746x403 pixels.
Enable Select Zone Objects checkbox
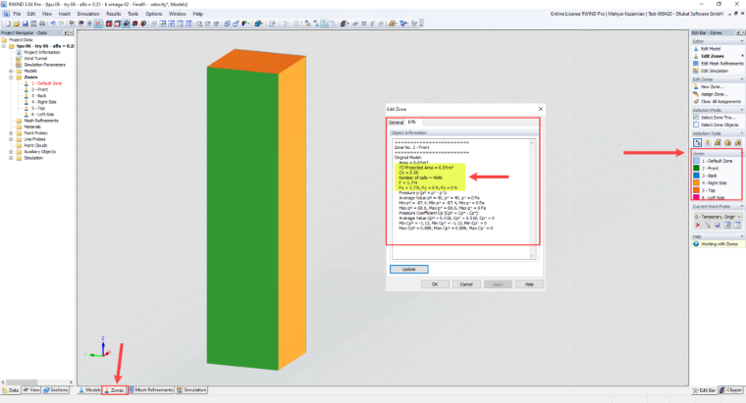[696, 125]
